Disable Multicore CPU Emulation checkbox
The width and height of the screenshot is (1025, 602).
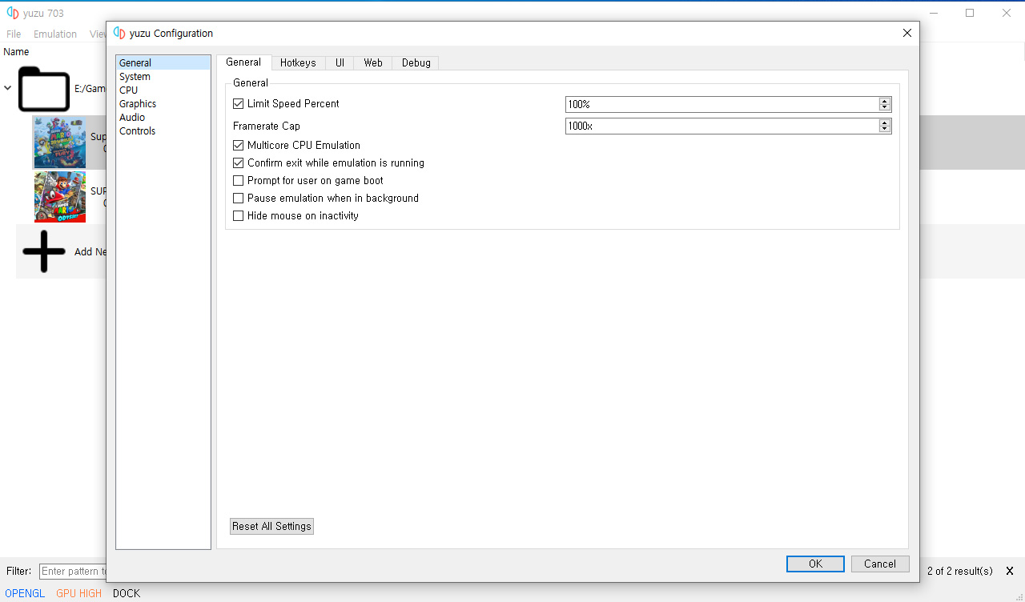tap(238, 145)
